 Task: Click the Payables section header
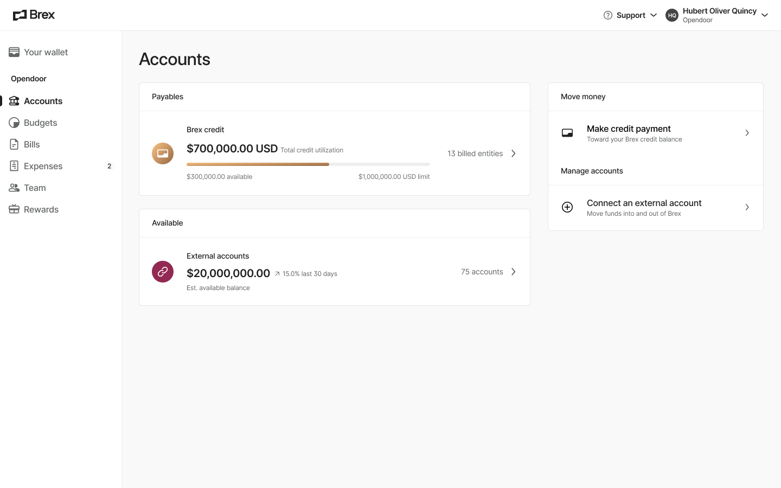coord(168,97)
